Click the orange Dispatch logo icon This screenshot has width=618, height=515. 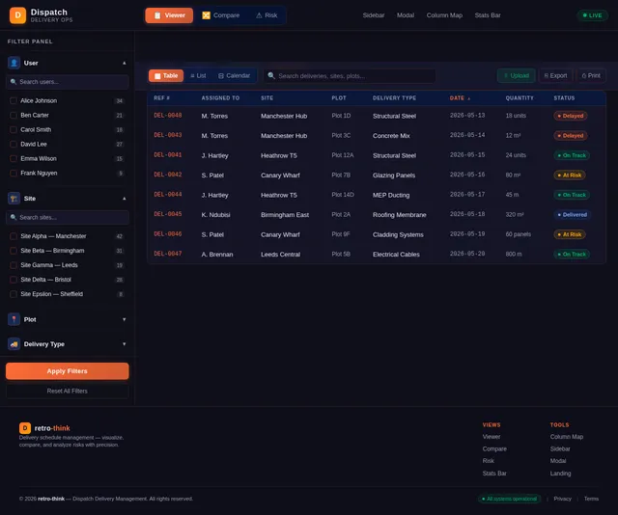[17, 15]
